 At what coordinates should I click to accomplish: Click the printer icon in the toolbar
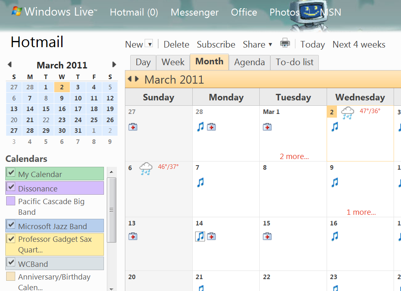[x=285, y=43]
